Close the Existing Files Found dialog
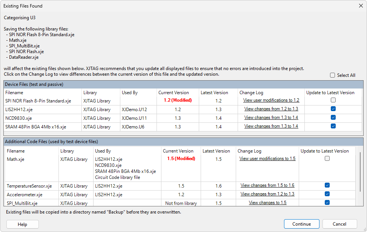Image resolution: width=367 pixels, height=232 pixels. [x=360, y=6]
